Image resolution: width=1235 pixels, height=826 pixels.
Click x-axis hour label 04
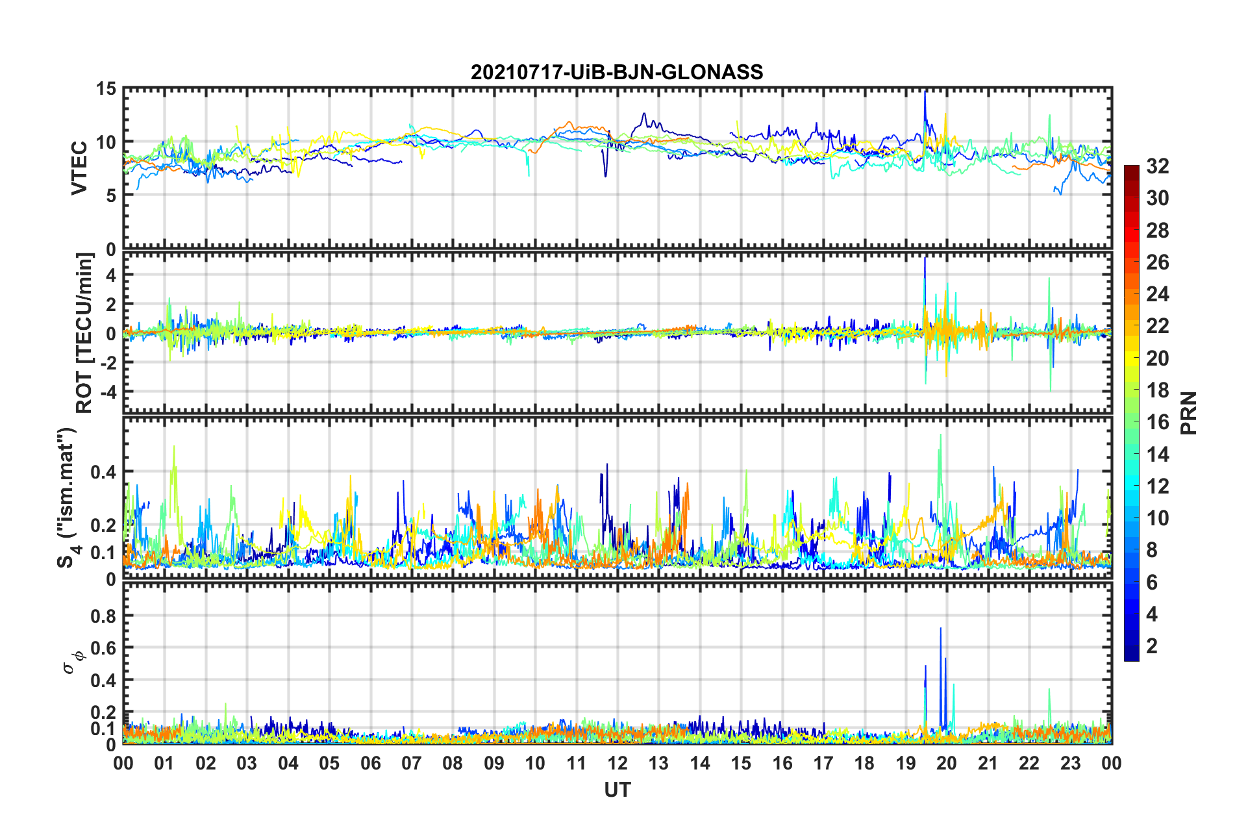[288, 763]
